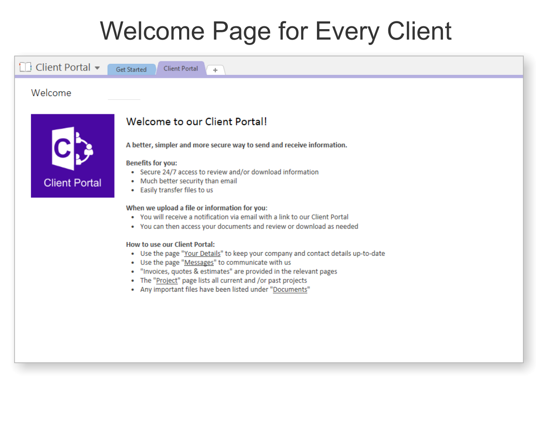Click the "You will receive a notification" bullet
547x446 pixels.
[x=244, y=217]
